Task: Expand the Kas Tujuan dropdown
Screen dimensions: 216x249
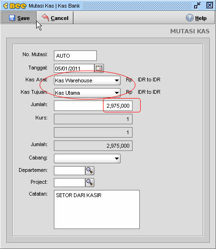Action: pos(87,92)
